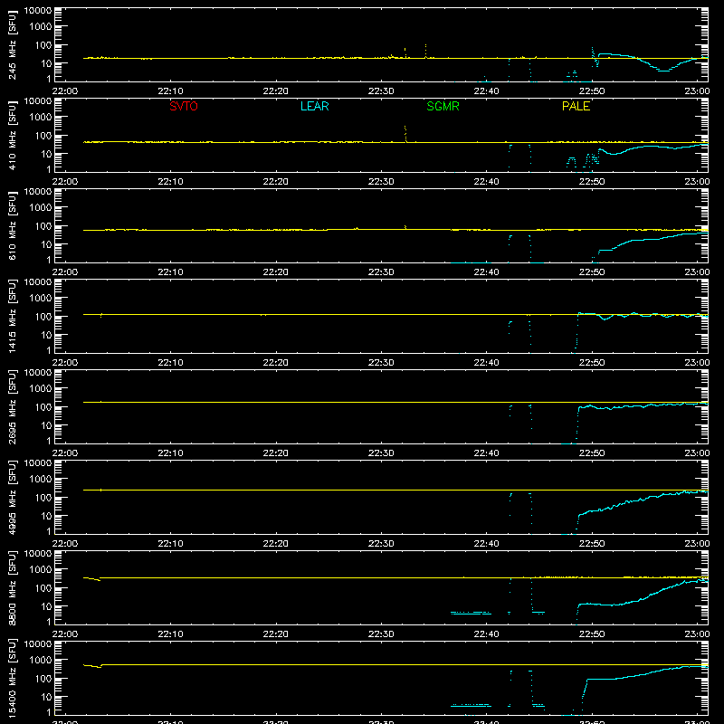Click the red SVTO station label
The width and height of the screenshot is (724, 724).
tap(184, 106)
